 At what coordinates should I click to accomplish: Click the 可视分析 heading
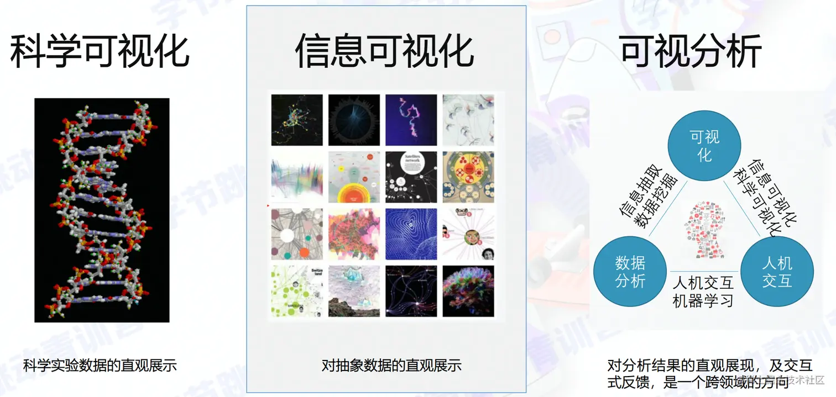[x=691, y=51]
